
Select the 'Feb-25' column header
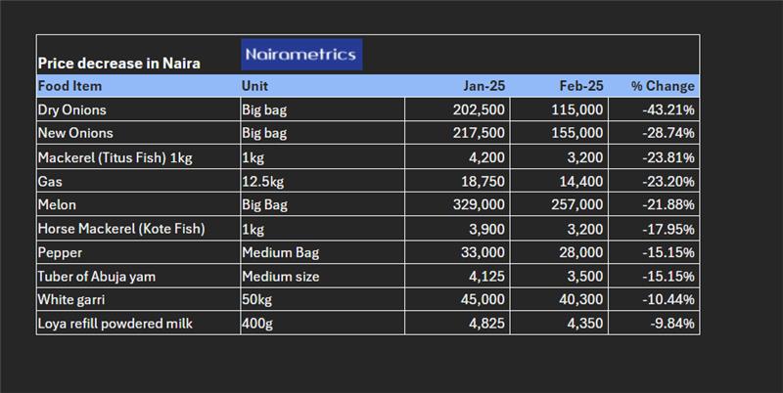[x=581, y=86]
